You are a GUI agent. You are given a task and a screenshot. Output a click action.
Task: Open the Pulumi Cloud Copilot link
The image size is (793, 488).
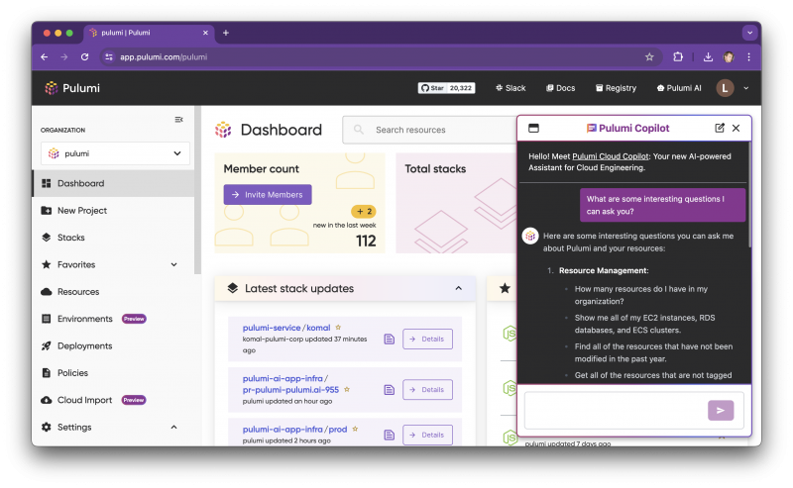[610, 156]
